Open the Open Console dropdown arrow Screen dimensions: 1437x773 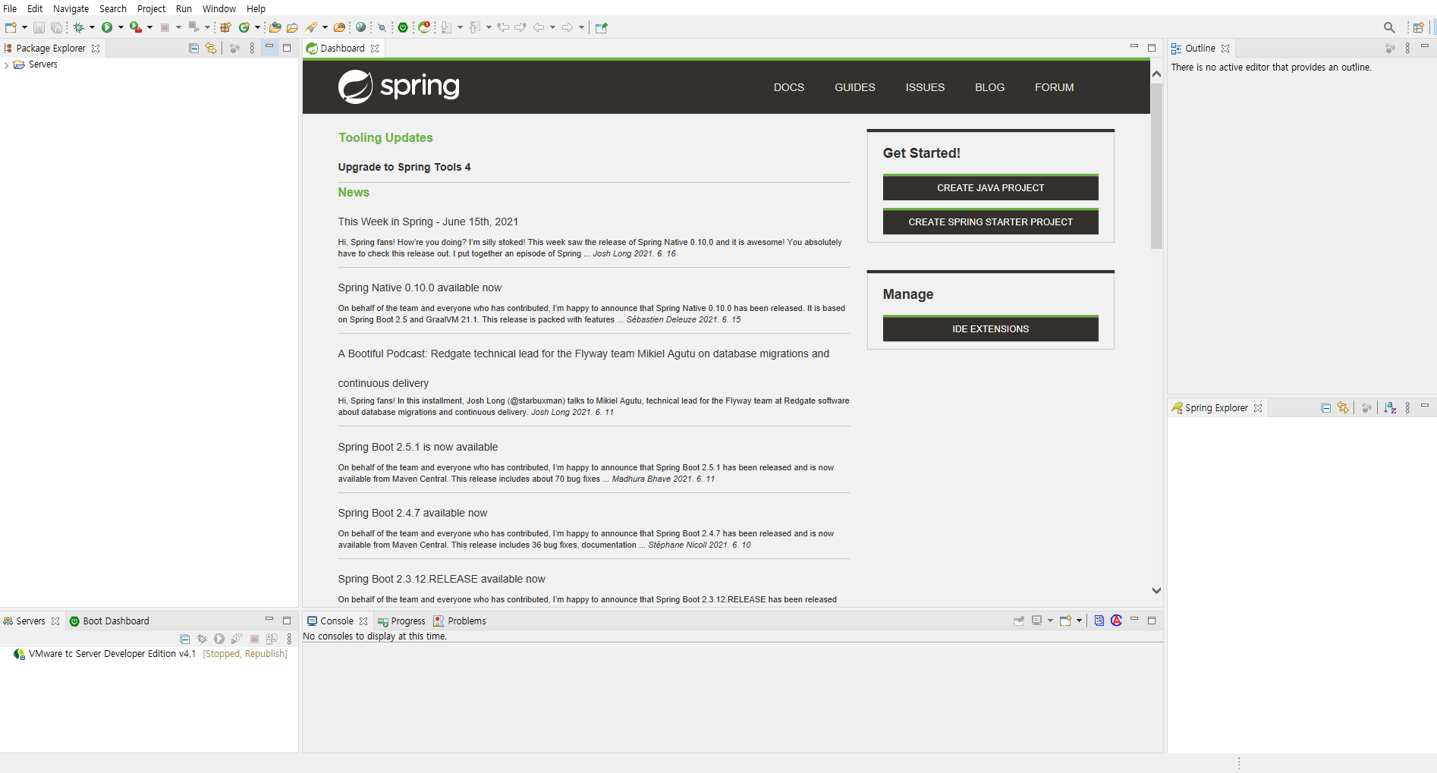pos(1079,621)
